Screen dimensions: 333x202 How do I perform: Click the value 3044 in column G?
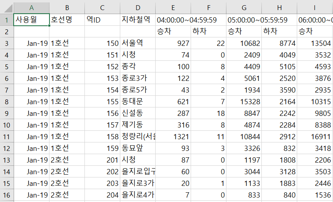(244, 172)
